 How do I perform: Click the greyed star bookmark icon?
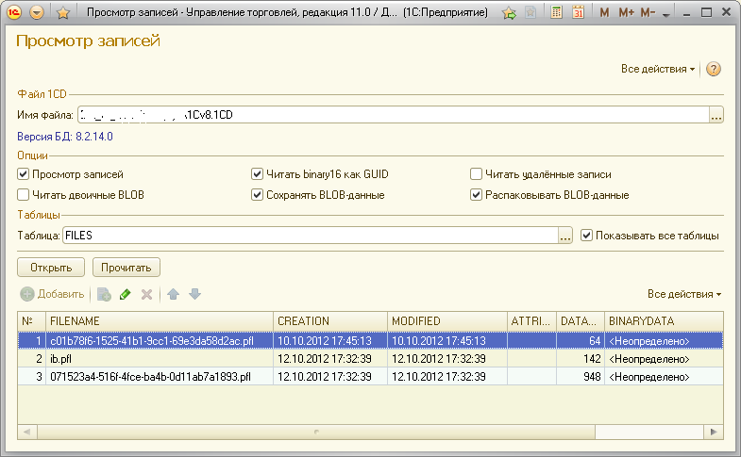click(530, 13)
